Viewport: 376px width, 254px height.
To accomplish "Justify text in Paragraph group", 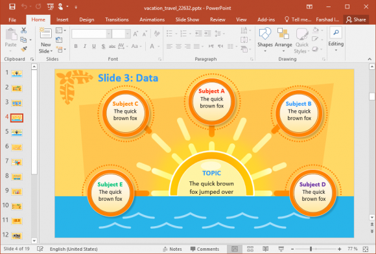I will (196, 46).
